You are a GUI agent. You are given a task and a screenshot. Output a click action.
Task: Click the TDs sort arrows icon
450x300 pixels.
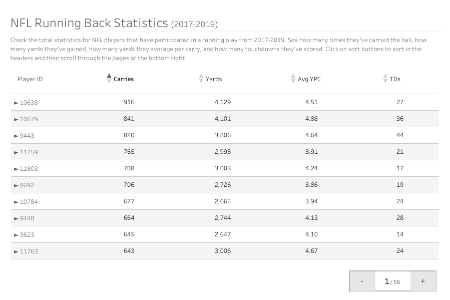[385, 79]
